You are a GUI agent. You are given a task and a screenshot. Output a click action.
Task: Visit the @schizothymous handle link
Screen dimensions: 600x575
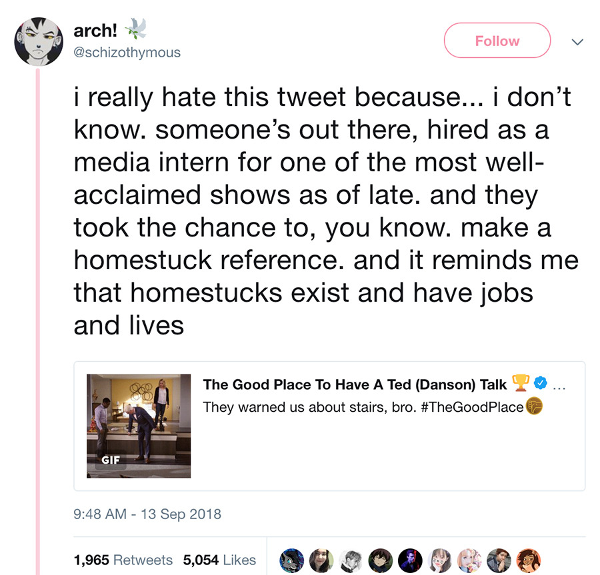(x=127, y=51)
